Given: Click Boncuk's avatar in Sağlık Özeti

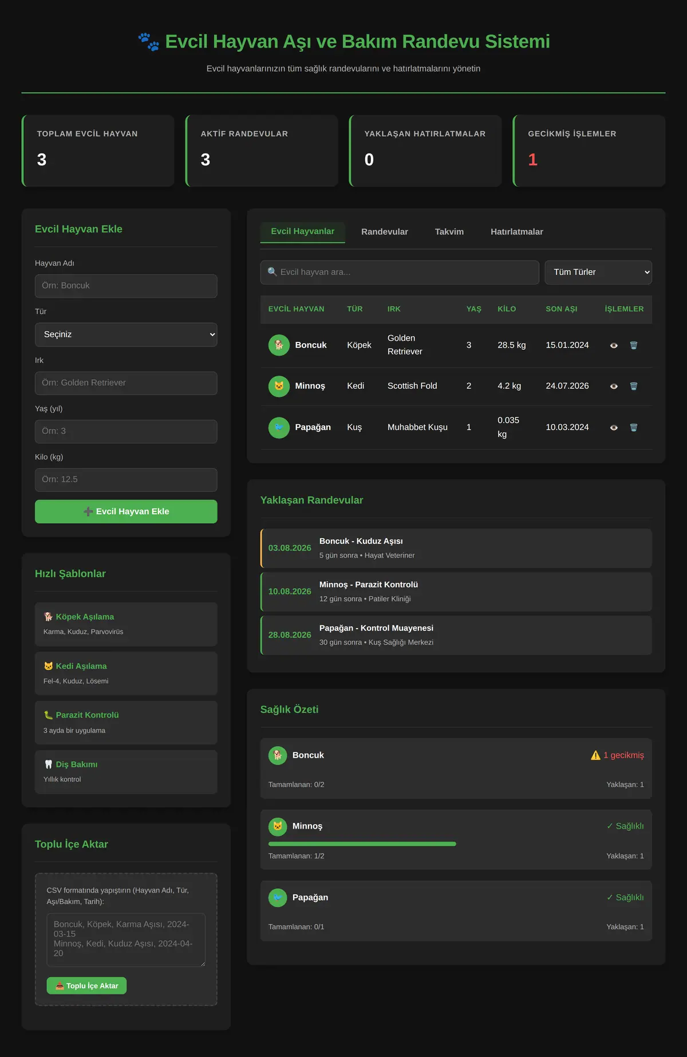Looking at the screenshot, I should [x=278, y=755].
